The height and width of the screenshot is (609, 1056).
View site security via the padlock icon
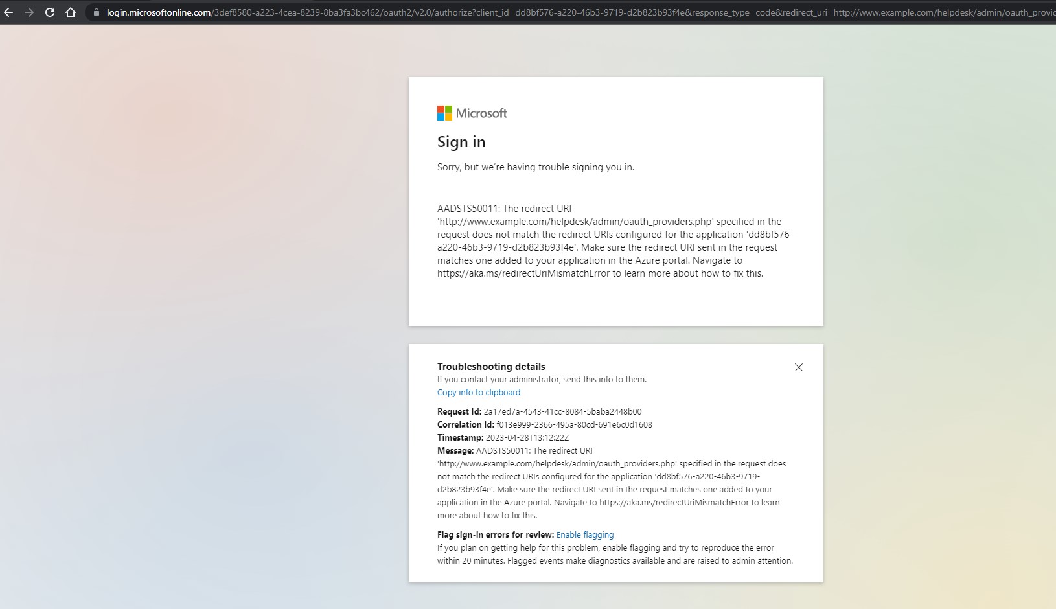click(96, 12)
